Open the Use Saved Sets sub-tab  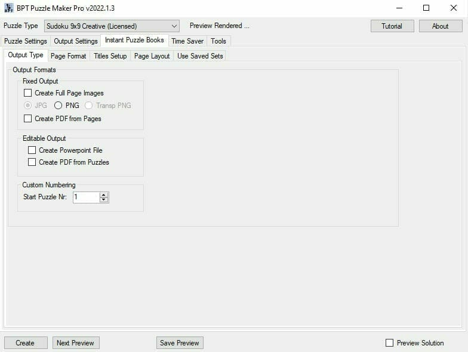pos(200,56)
